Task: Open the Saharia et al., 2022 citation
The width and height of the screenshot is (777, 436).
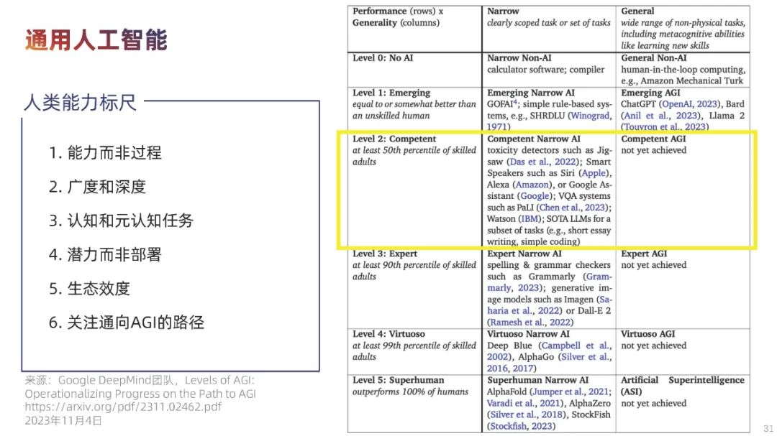Action: pyautogui.click(x=550, y=305)
